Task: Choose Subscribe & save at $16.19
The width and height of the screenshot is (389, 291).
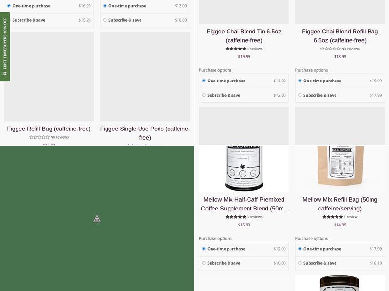Action: point(300,263)
